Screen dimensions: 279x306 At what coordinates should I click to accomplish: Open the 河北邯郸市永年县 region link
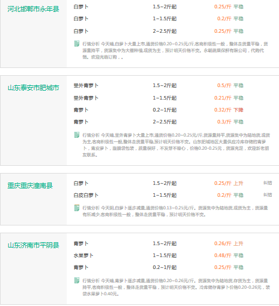33,9
